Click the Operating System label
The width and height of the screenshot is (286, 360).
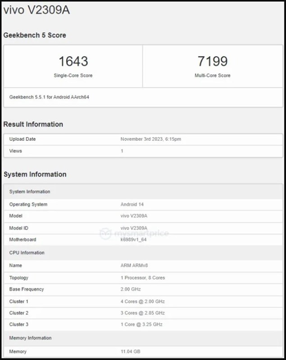click(28, 204)
